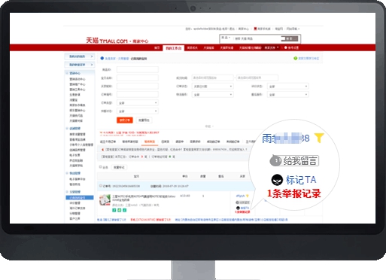Expand the 我的应用 sidebar panel
Screen dimensions: 386x280
80,56
